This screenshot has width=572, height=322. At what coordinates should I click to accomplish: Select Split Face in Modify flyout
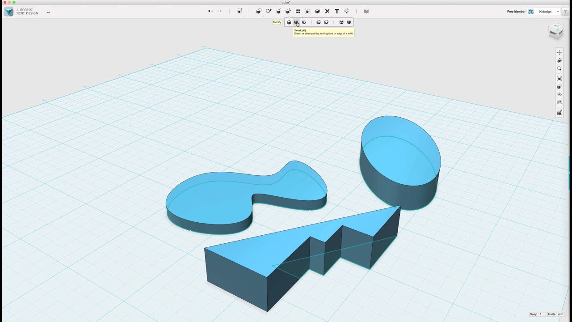click(304, 22)
